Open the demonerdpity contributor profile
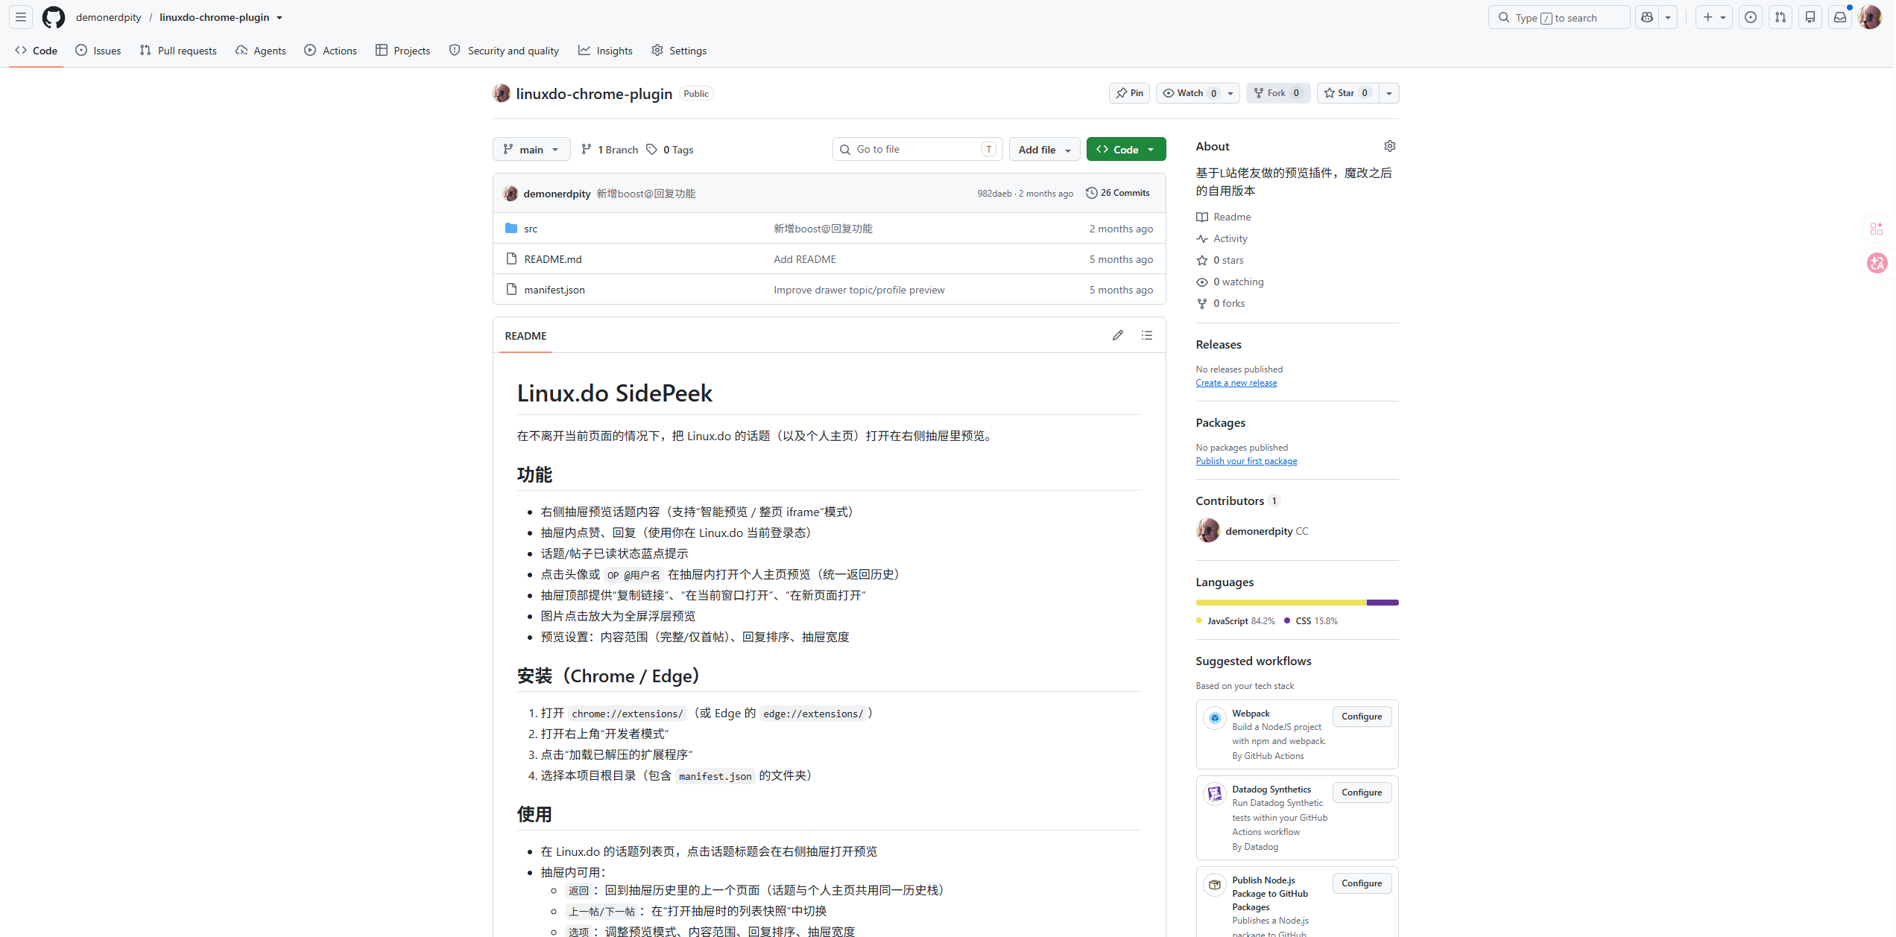The height and width of the screenshot is (937, 1896). [1259, 531]
